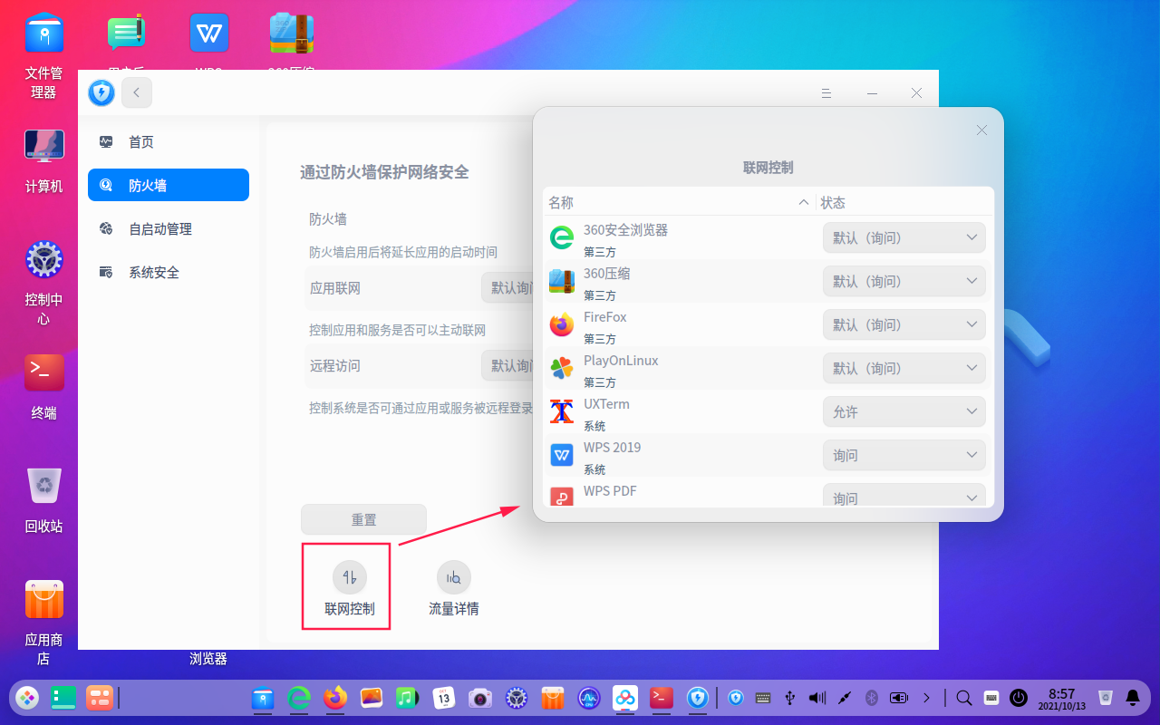This screenshot has height=725, width=1160.
Task: Open the search icon in the taskbar
Action: (x=964, y=698)
